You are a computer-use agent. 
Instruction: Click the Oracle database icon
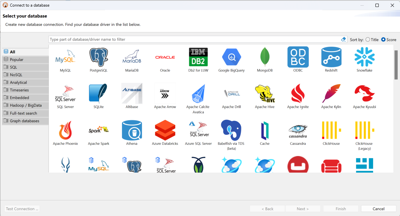165,57
